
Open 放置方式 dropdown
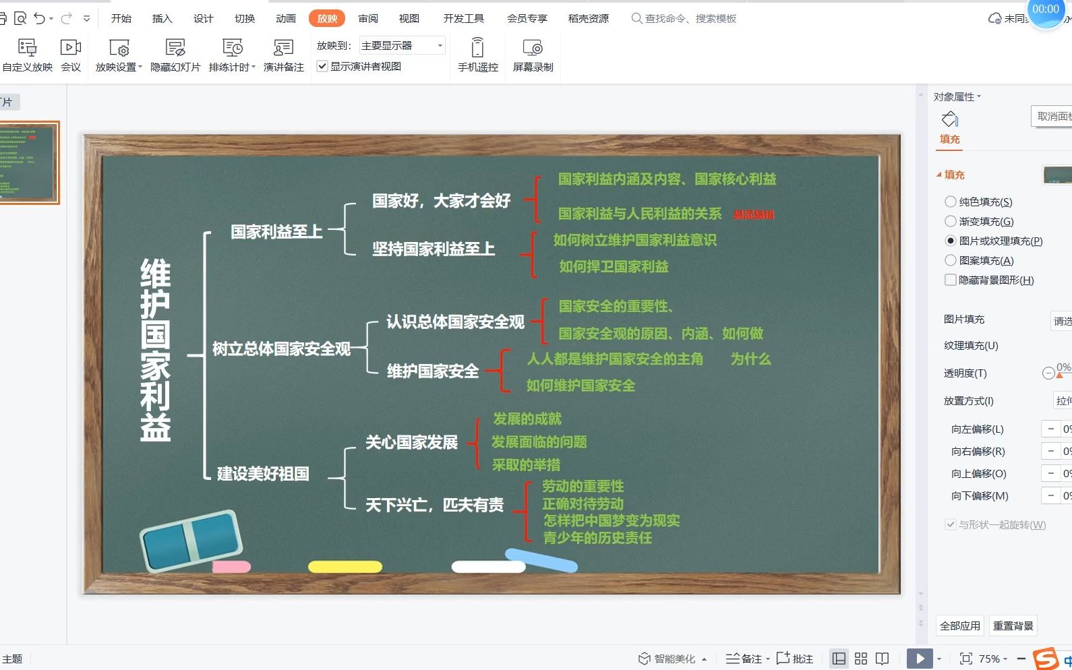click(1063, 400)
